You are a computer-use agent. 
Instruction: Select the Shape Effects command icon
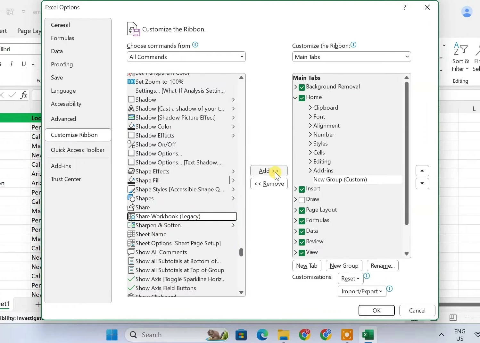[131, 171]
